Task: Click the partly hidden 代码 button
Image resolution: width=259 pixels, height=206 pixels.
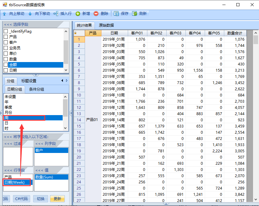Action: click(6, 199)
